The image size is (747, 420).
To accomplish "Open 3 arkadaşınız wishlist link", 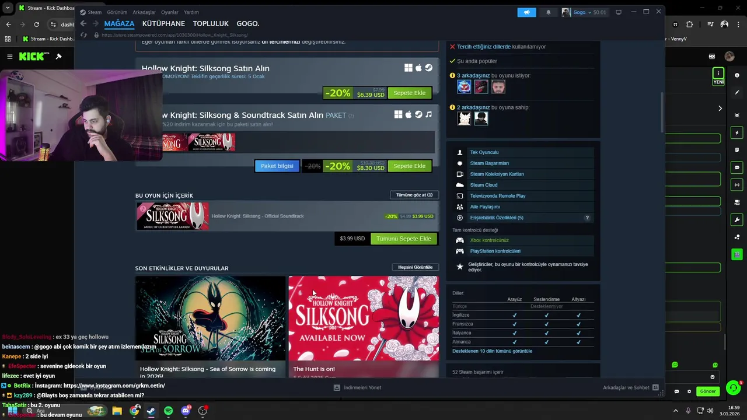I will click(x=473, y=75).
